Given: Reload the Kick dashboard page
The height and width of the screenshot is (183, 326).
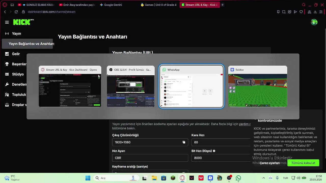Looking at the screenshot, I should 16,12.
